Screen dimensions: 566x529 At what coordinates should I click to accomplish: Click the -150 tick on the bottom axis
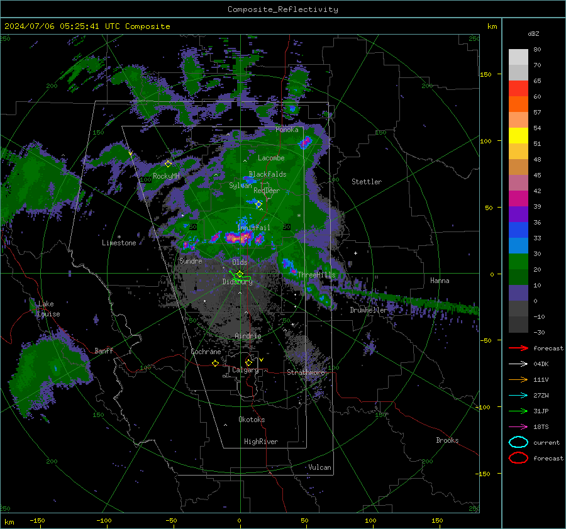[x=37, y=520]
